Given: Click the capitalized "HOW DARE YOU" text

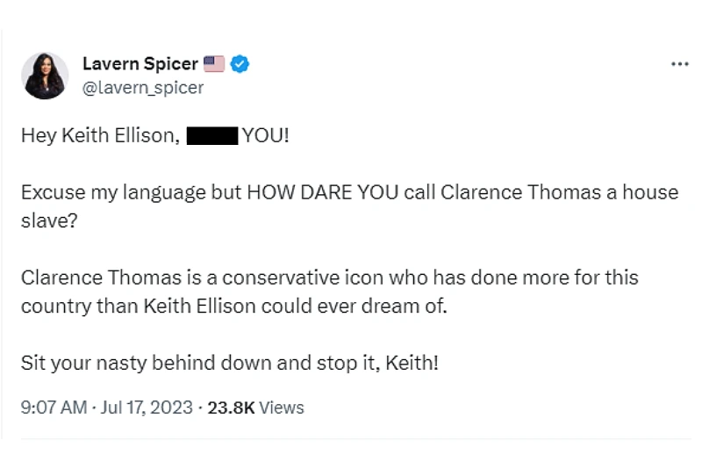Looking at the screenshot, I should click(x=322, y=192).
